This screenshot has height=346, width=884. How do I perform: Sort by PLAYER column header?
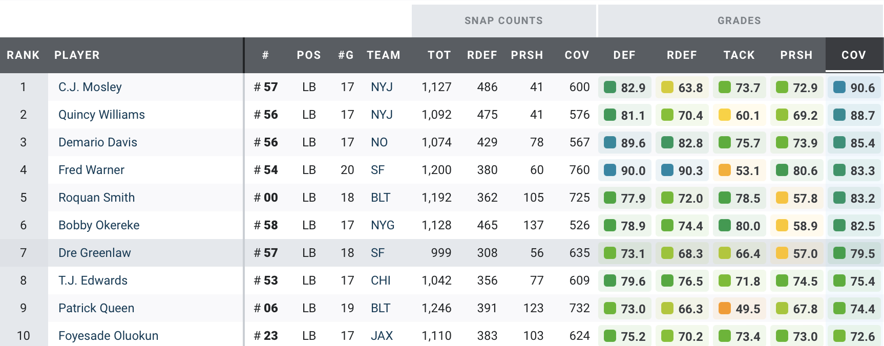(x=77, y=55)
